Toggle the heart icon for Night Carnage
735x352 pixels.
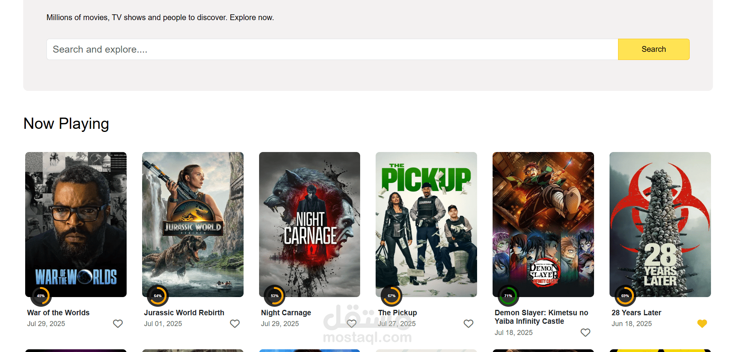click(x=352, y=323)
